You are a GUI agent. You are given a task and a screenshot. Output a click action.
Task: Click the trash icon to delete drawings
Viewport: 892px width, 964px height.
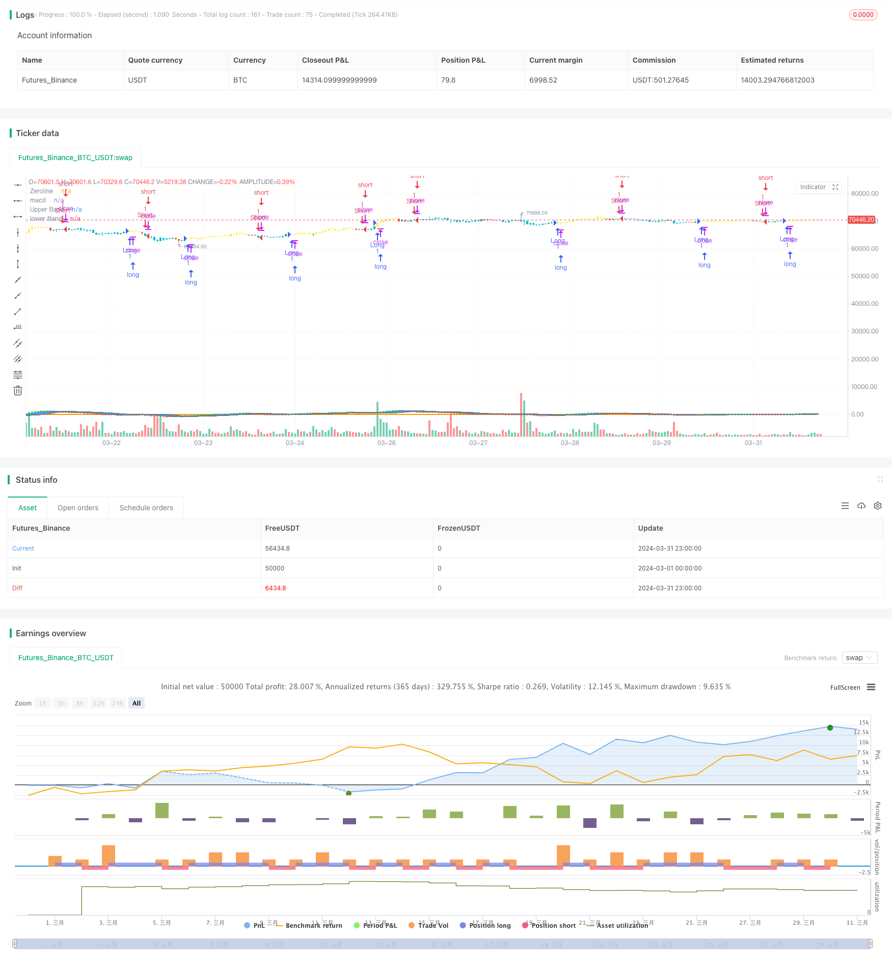18,390
